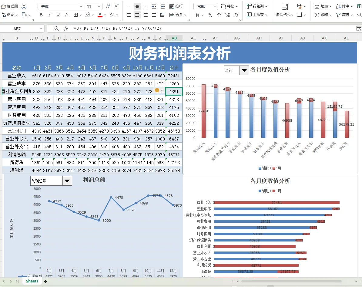Image resolution: width=362 pixels, height=287 pixels.
Task: Toggle underline formatting
Action: tap(58, 15)
